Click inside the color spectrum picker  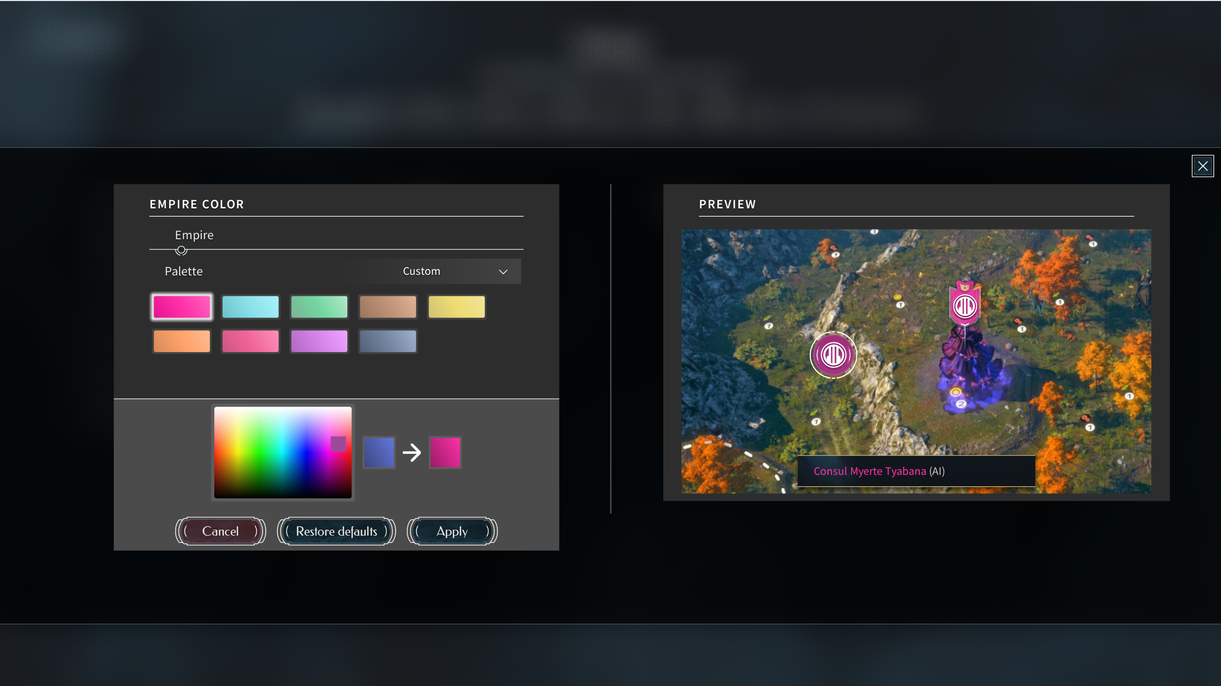282,452
